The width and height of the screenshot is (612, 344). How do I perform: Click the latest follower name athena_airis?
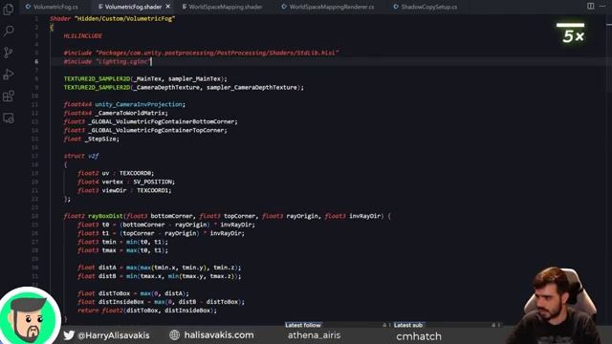point(315,335)
